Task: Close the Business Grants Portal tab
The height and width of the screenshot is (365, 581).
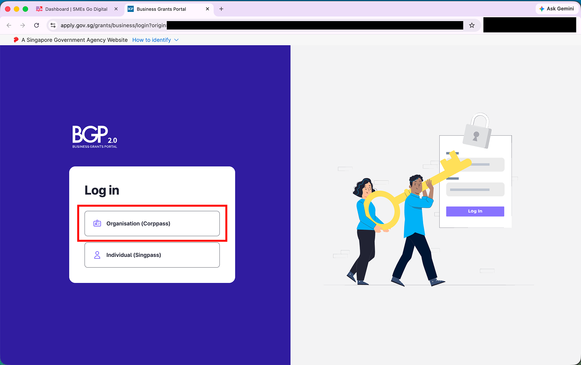Action: (207, 9)
